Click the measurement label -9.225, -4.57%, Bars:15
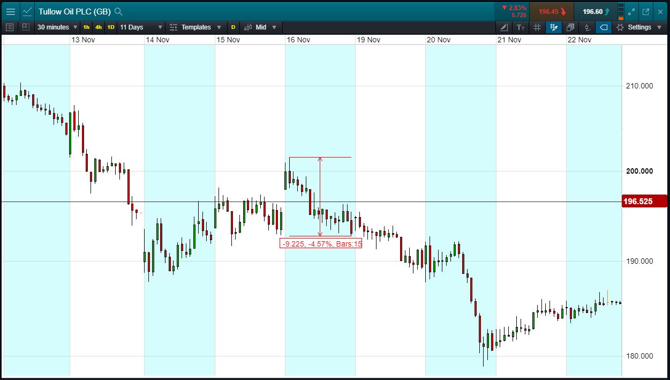Image resolution: width=670 pixels, height=380 pixels. click(321, 243)
